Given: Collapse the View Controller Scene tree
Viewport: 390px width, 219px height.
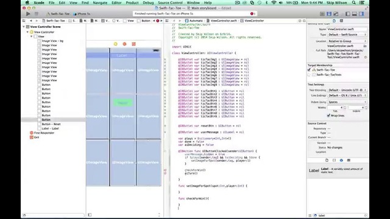Looking at the screenshot, I should tap(24, 27).
